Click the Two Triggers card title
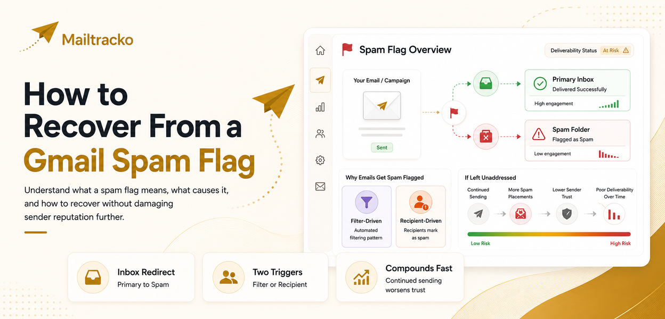This screenshot has height=319, width=665. pos(278,272)
